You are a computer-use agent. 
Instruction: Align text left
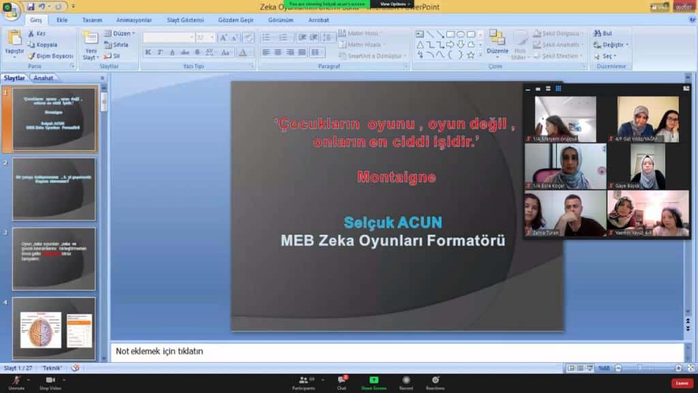tap(267, 53)
